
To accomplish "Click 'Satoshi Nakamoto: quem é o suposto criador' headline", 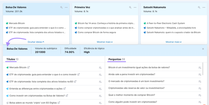I will pyautogui.click(x=174, y=32).
